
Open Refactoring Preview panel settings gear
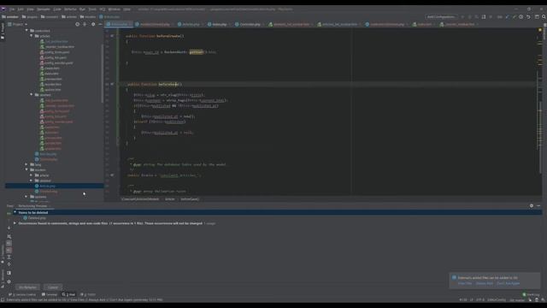pyautogui.click(x=532, y=206)
